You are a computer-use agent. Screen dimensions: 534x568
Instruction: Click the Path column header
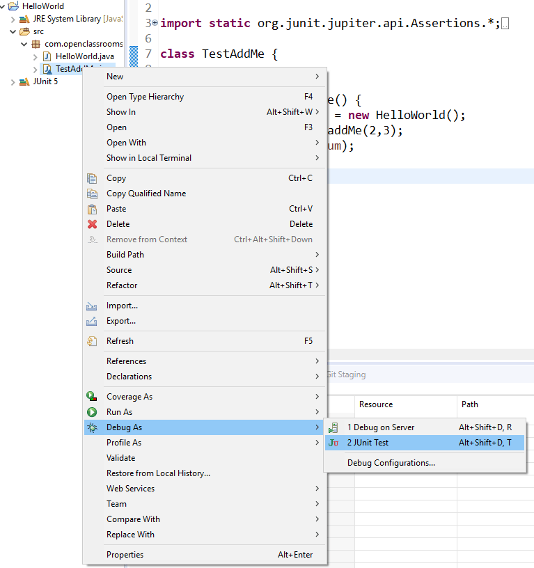click(x=496, y=404)
